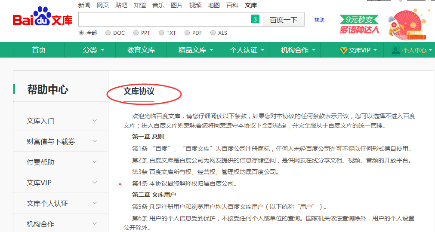Open the 文库VIP navbar dropdown
The image size is (435, 232).
[x=358, y=50]
